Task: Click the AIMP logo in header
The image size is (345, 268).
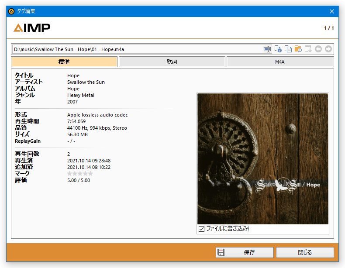Action: pos(32,28)
